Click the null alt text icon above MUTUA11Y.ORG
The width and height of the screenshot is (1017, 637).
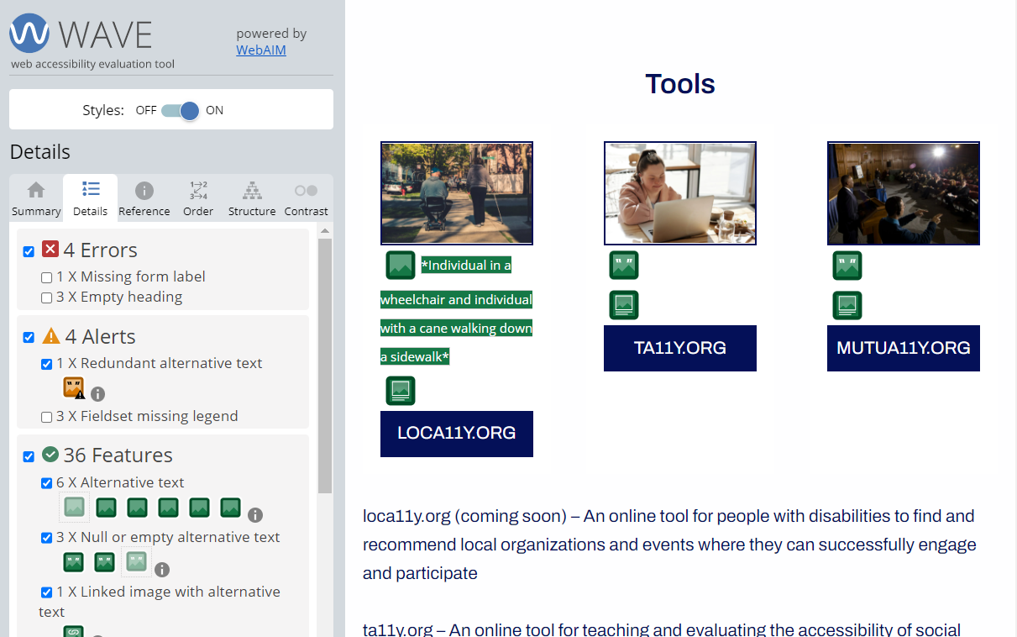coord(847,265)
